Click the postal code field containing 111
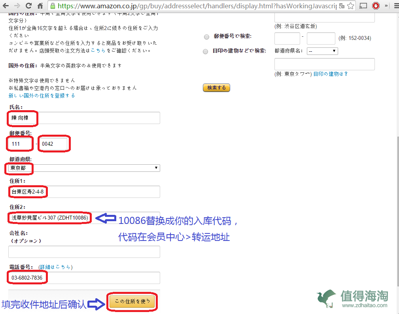This screenshot has width=399, height=314. [x=20, y=144]
